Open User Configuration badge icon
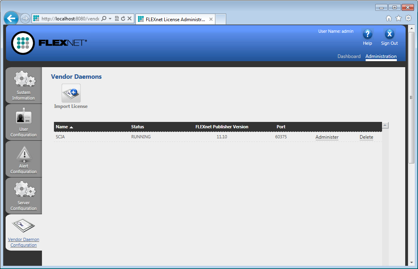Viewport: 418px width, 269px height. 24,116
